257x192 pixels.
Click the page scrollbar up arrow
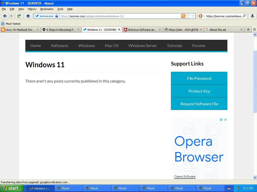pos(255,34)
